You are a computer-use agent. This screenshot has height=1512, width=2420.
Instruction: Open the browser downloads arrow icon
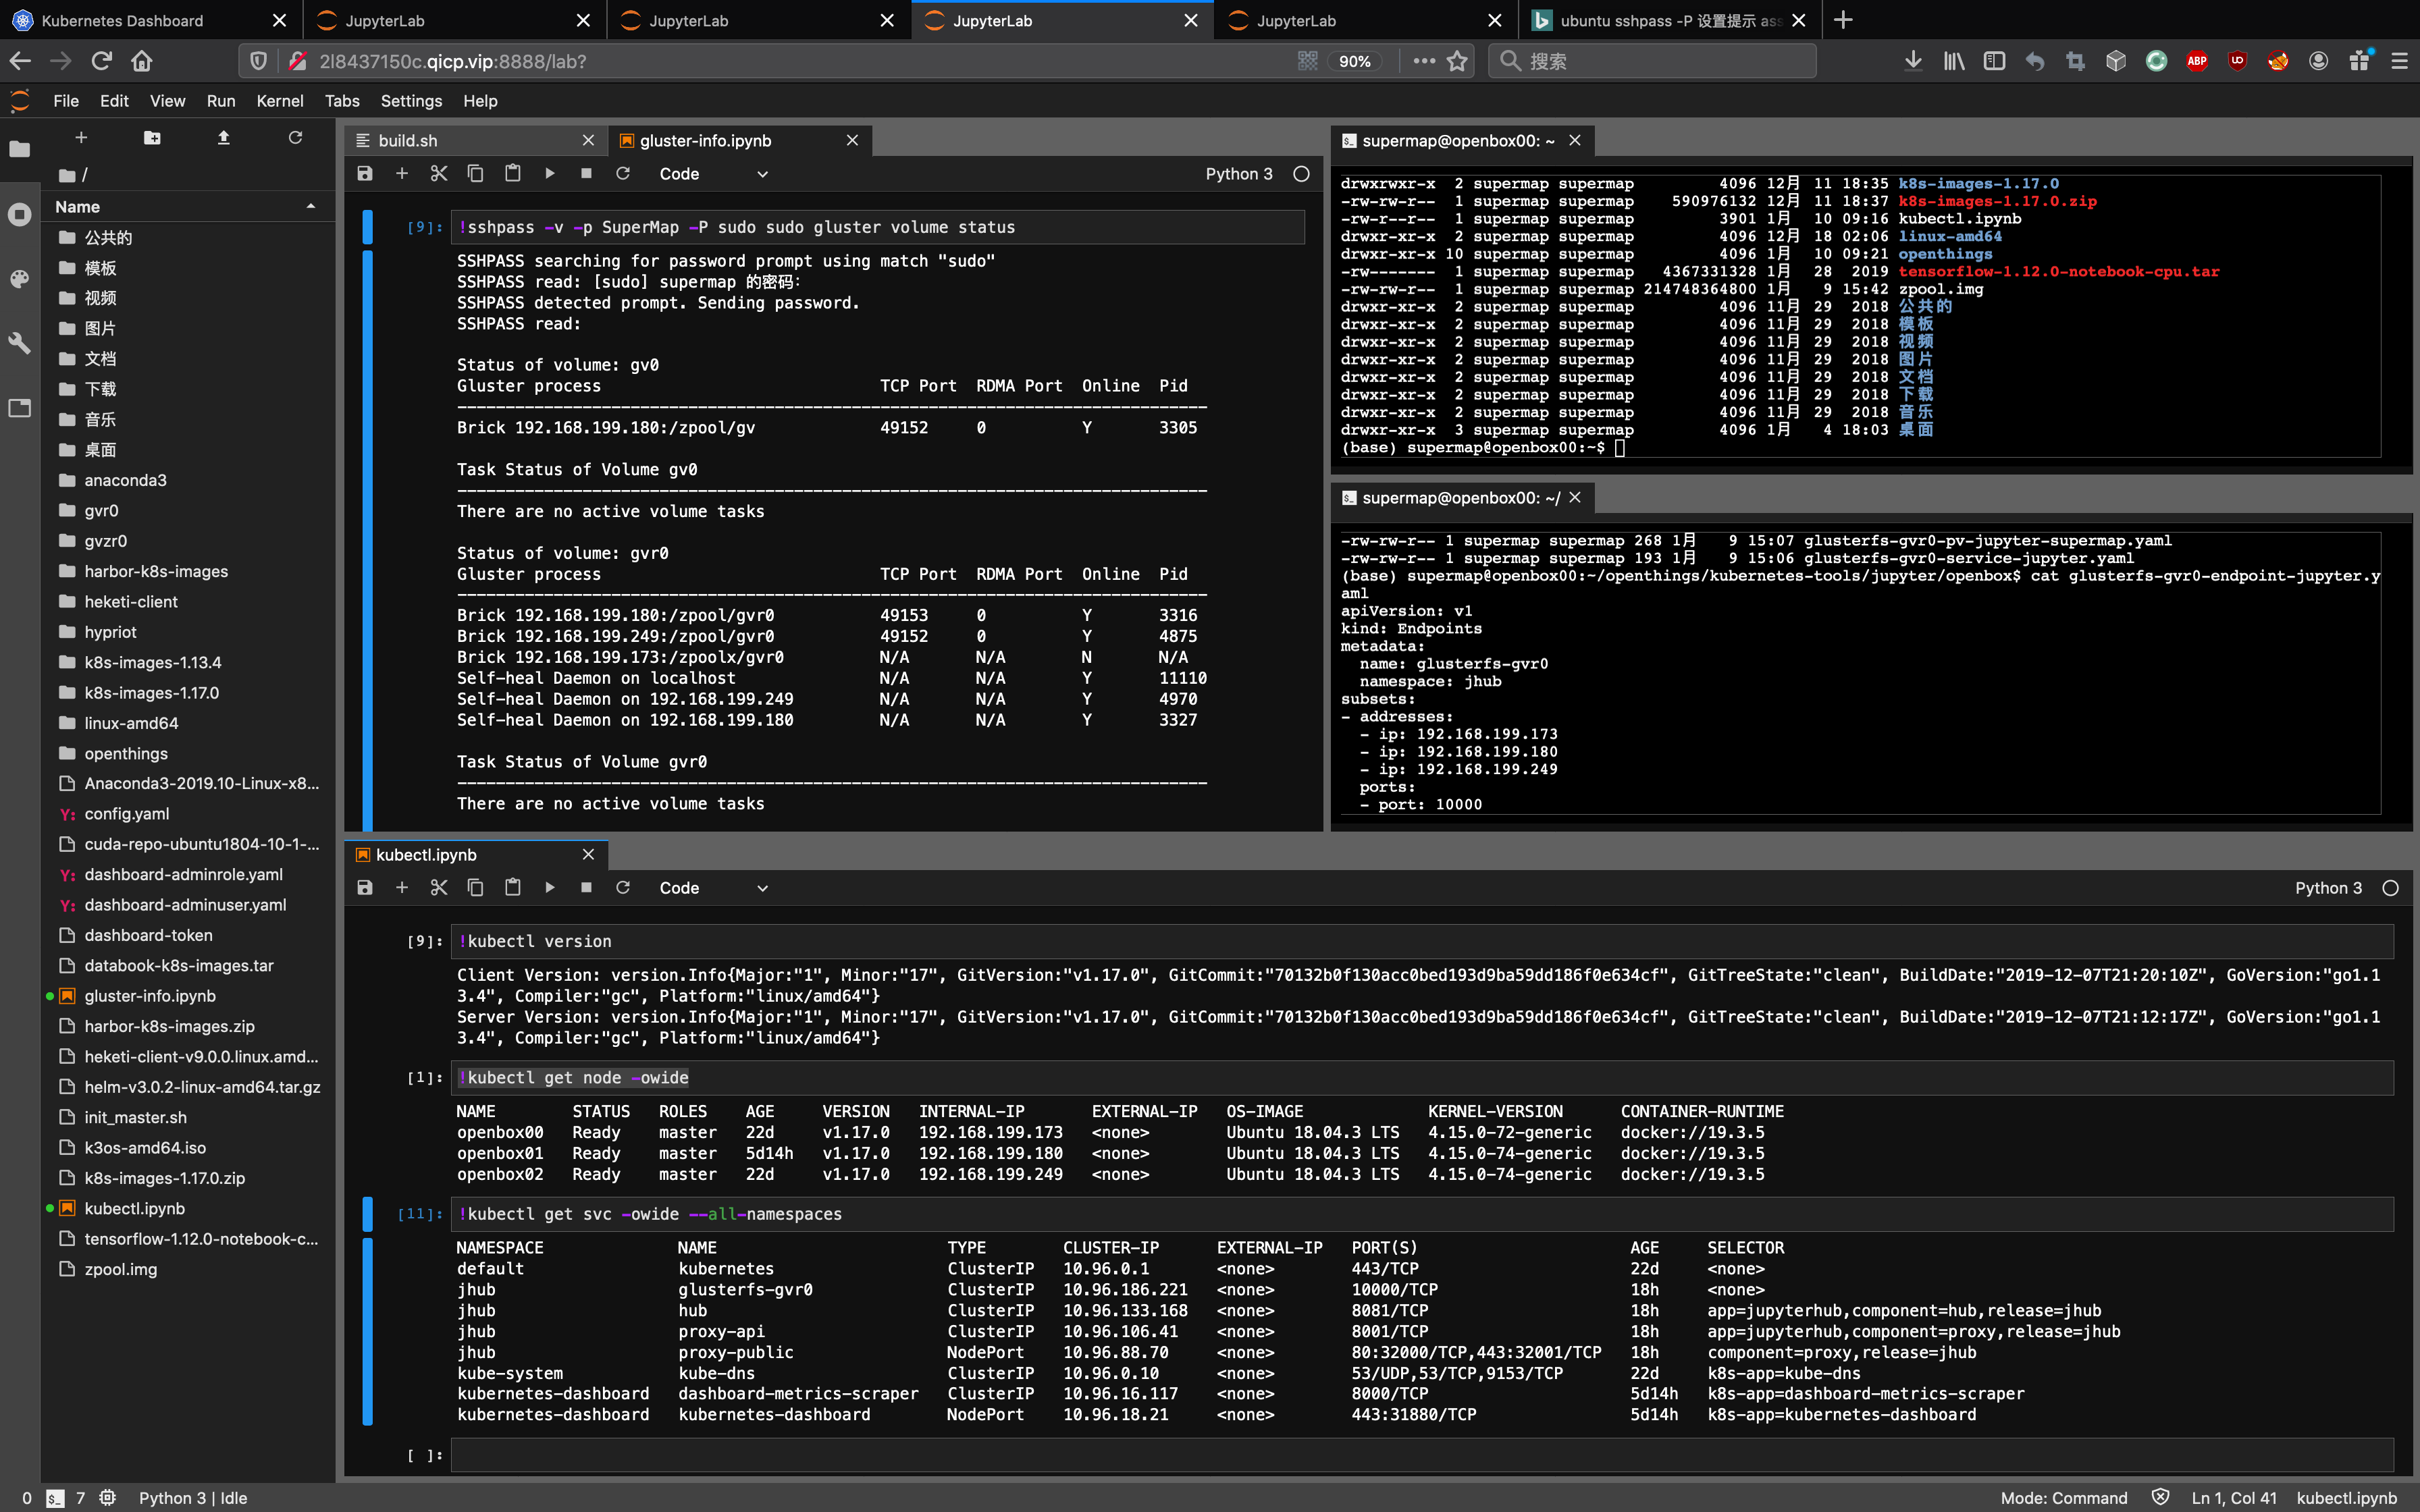[x=1912, y=61]
